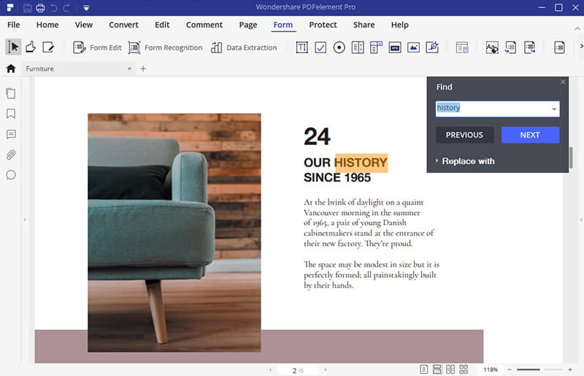Insert a radio button form field
The image size is (584, 376).
339,47
